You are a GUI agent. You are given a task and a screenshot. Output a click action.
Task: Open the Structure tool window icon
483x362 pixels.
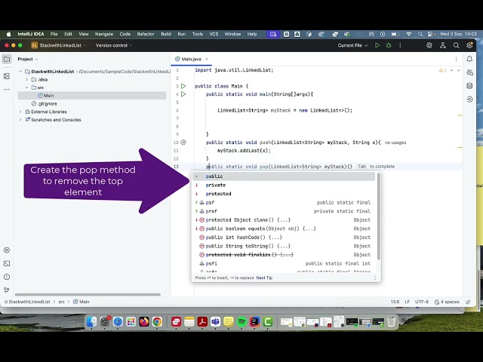coord(7,76)
